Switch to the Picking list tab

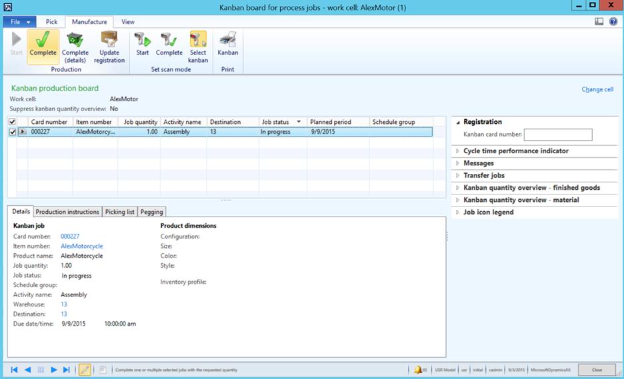click(x=119, y=212)
